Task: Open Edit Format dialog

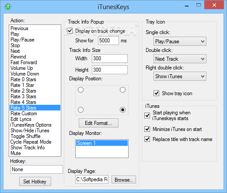Action: (98, 123)
